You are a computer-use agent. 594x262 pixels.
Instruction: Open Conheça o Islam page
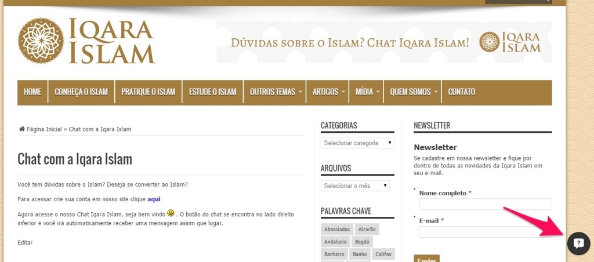(x=81, y=92)
